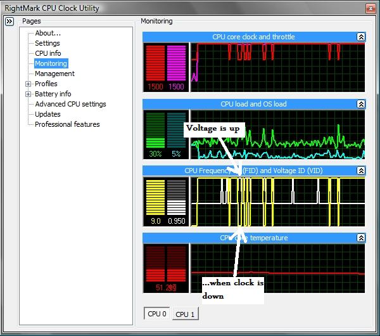Open the Management page
The image size is (380, 336).
(x=54, y=74)
